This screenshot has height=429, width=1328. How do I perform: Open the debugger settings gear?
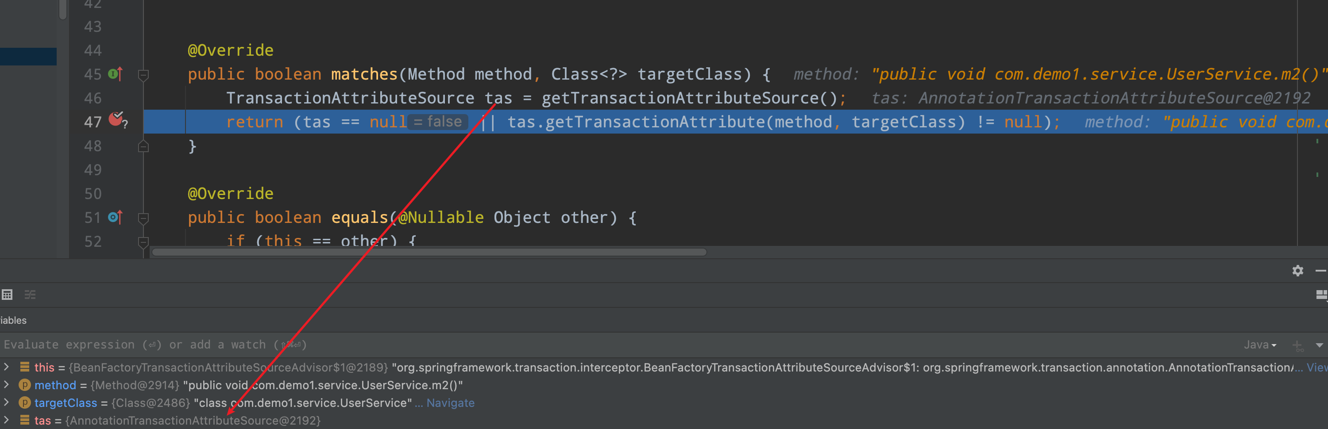coord(1297,270)
